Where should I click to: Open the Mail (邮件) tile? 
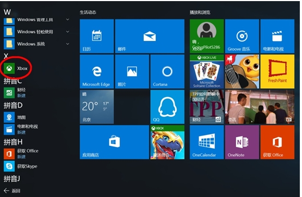click(x=150, y=36)
